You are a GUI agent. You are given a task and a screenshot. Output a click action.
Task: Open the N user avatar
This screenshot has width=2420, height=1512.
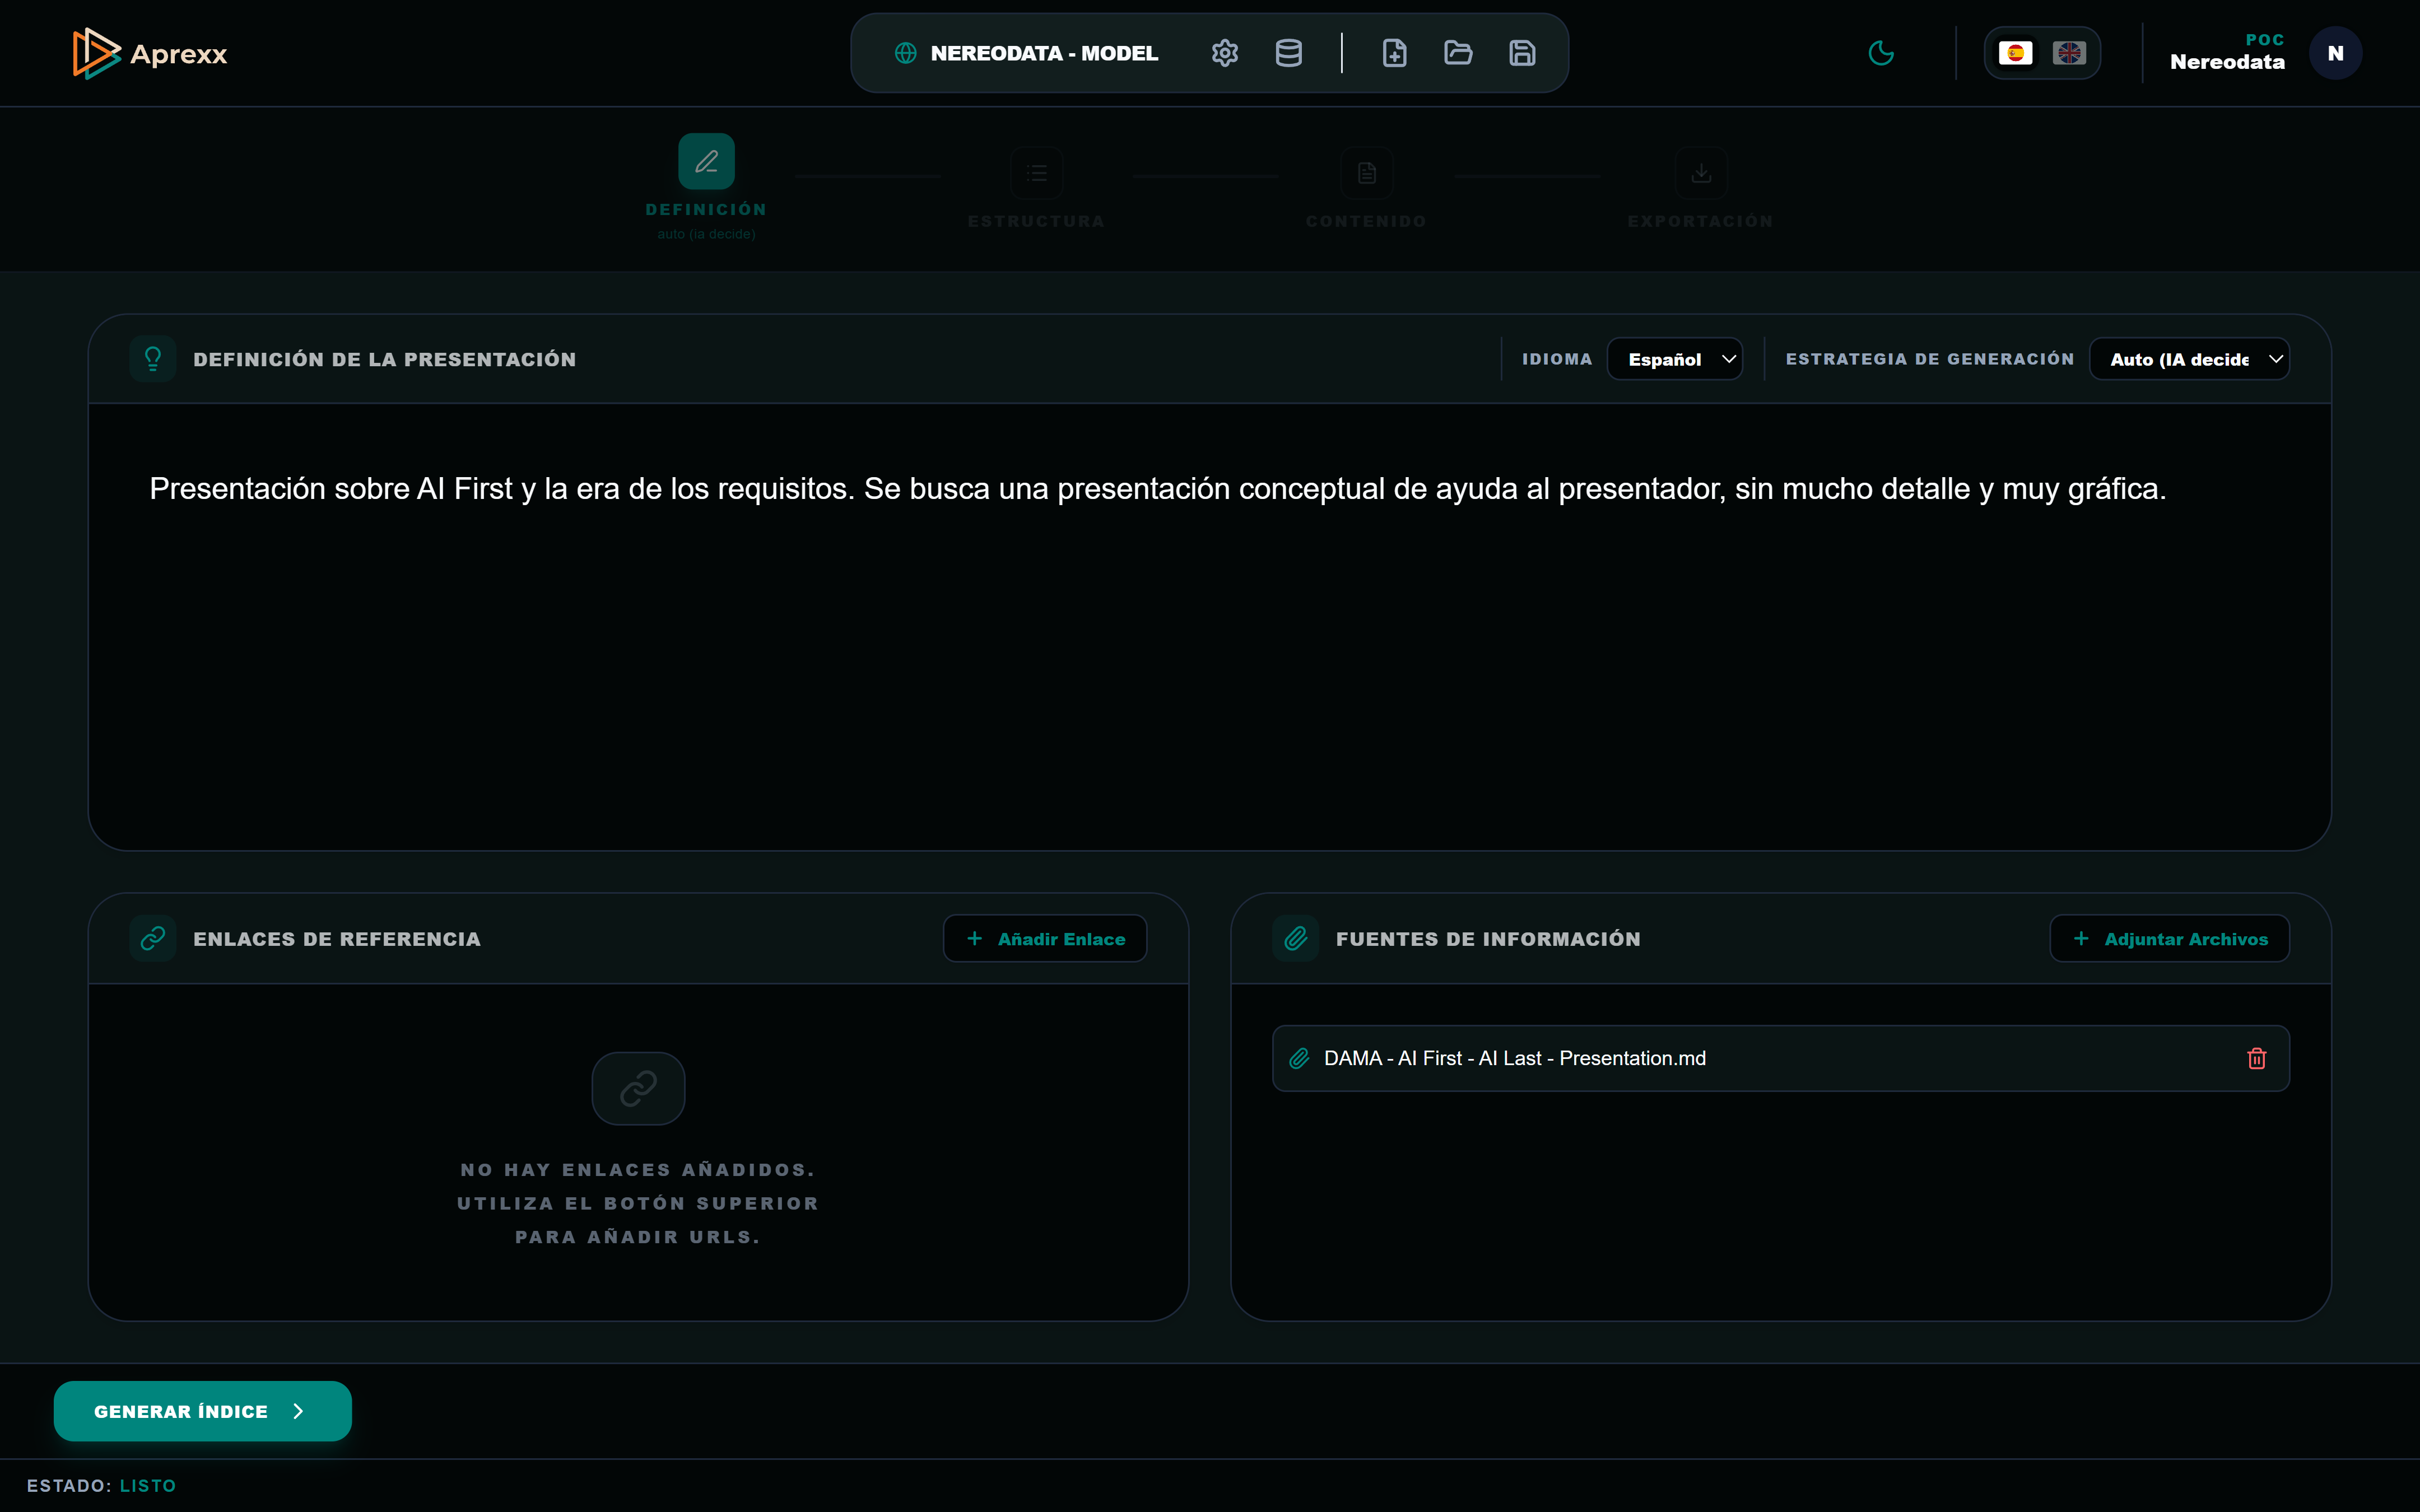tap(2335, 53)
